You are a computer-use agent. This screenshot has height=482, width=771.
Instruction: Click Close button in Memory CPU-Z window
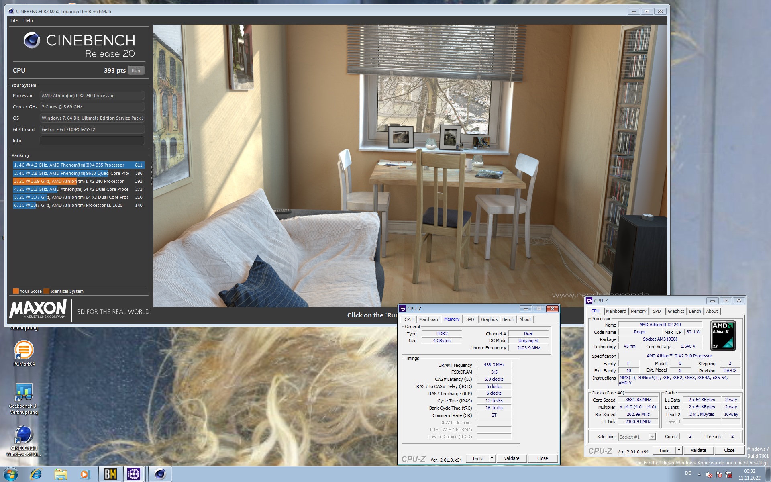pos(543,458)
